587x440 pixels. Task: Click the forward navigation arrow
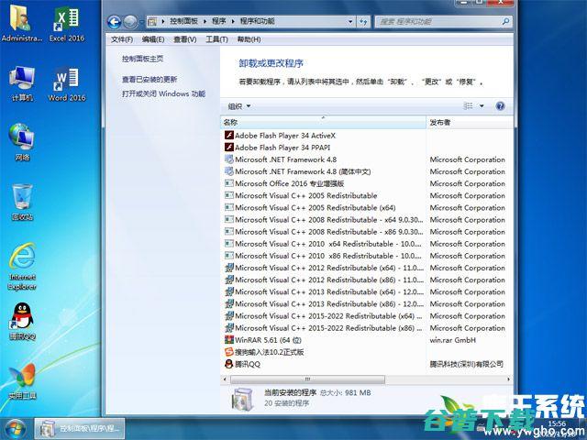coord(129,22)
